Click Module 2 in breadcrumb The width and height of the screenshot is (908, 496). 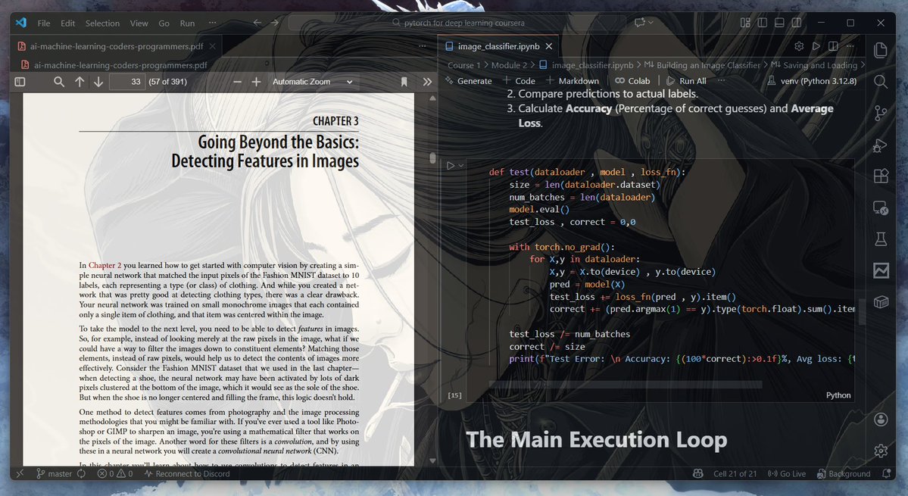509,65
